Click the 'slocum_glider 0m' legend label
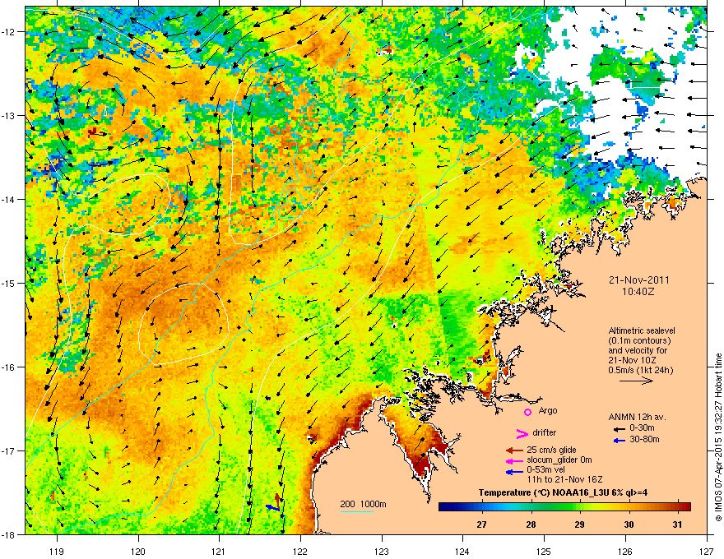Viewport: 724px width, 559px height. point(559,460)
